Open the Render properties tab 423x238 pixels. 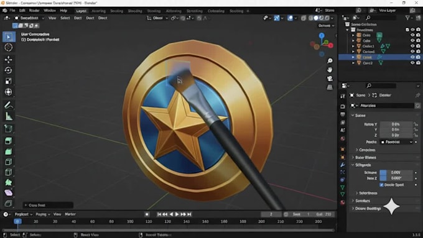[x=343, y=106]
